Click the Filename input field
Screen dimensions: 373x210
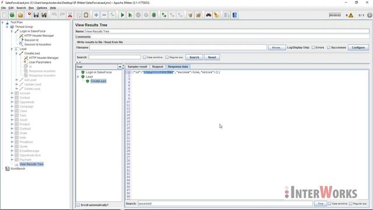pos(178,47)
